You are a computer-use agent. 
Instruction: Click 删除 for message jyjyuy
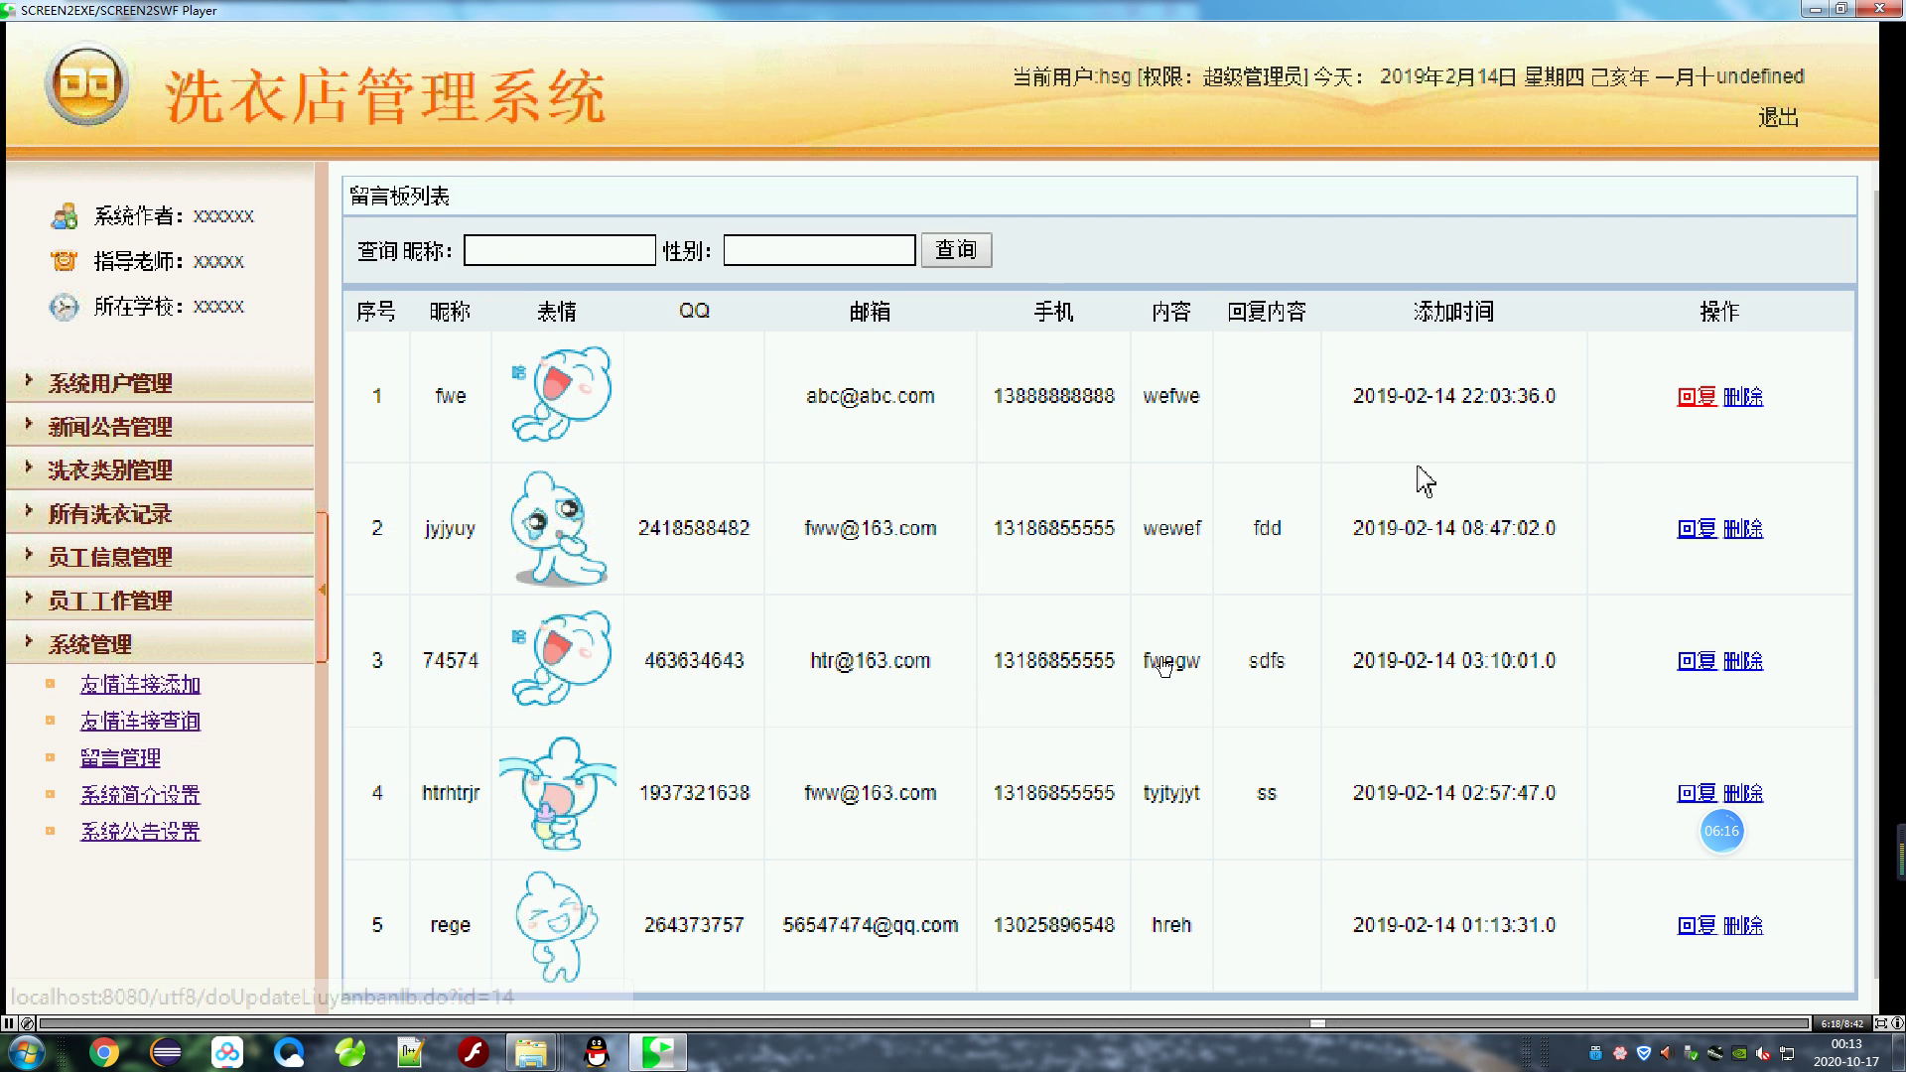pyautogui.click(x=1743, y=529)
